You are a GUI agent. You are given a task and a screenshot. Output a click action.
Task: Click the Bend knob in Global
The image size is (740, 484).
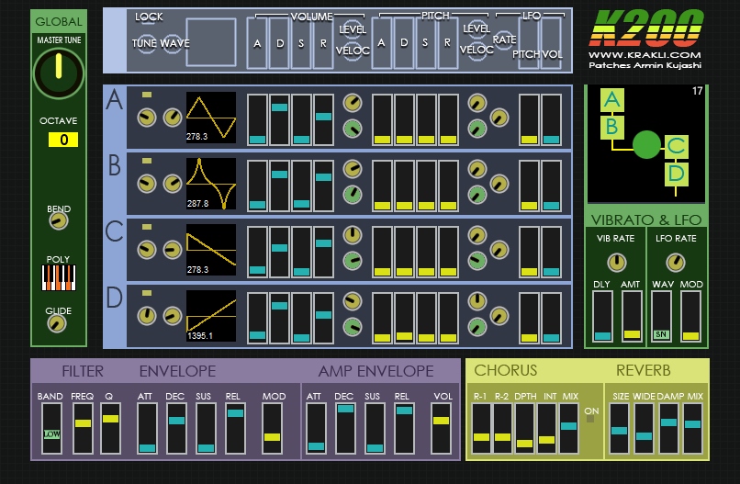click(59, 221)
